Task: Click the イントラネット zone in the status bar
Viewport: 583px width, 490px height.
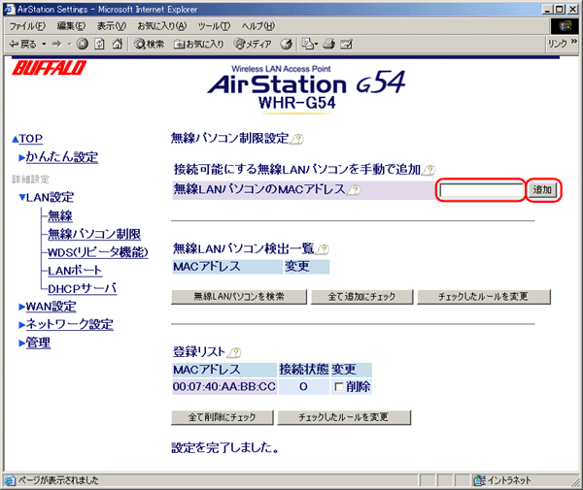Action: (502, 480)
